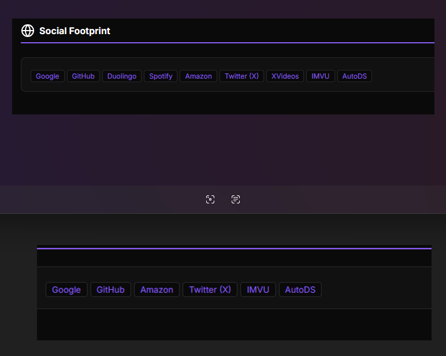
Task: Open the Spotify tag
Action: click(161, 76)
